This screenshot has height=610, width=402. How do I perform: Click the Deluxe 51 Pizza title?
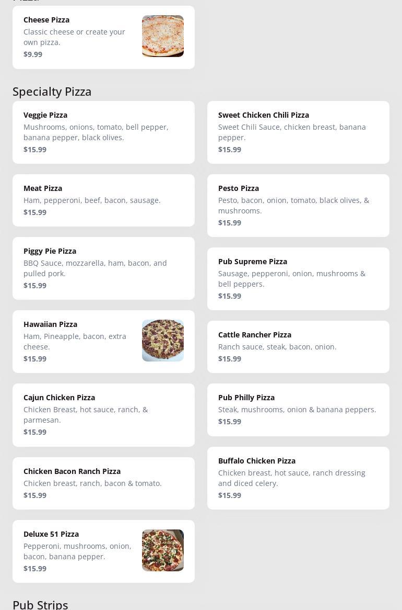[51, 534]
